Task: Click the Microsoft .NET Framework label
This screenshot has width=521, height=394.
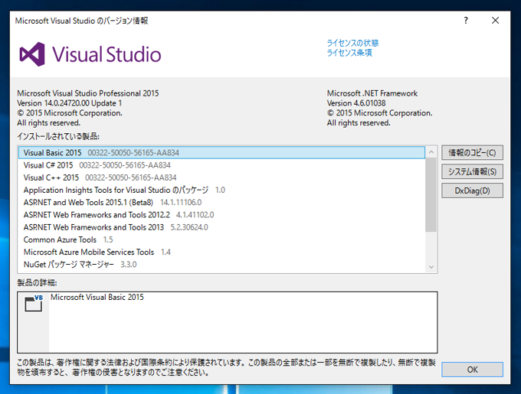Action: point(372,93)
